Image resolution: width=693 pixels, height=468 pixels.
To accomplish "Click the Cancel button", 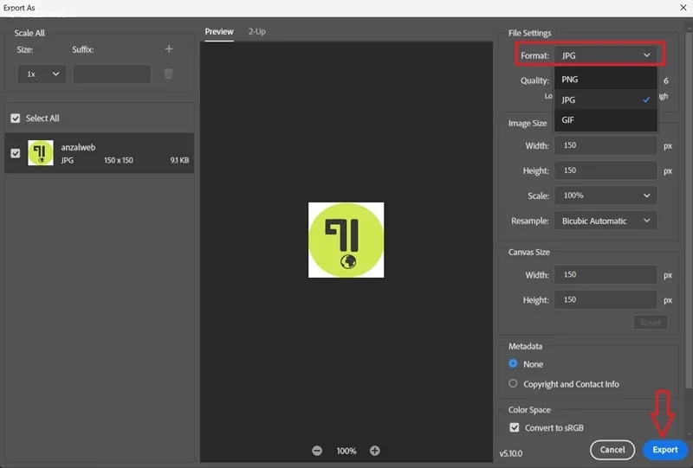I will 612,450.
